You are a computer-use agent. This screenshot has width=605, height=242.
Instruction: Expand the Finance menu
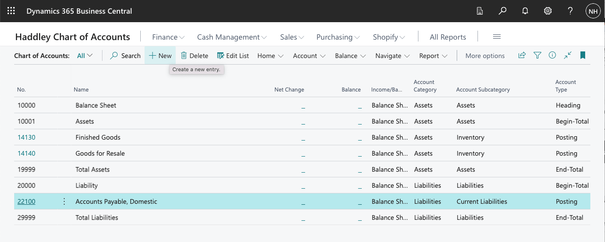(168, 37)
